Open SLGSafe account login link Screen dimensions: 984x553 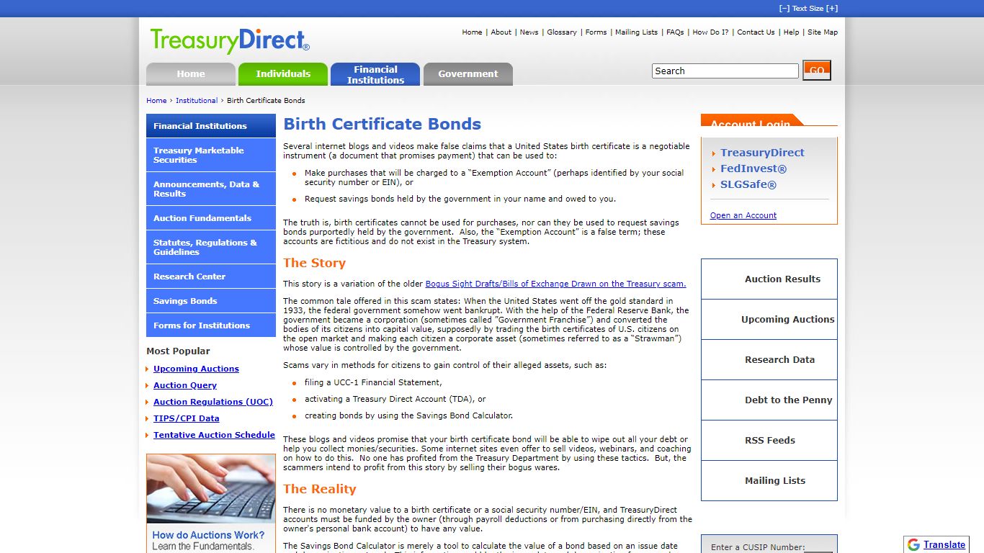748,184
